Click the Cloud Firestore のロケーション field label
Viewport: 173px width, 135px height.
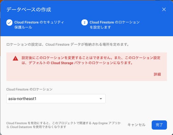pos(29,89)
